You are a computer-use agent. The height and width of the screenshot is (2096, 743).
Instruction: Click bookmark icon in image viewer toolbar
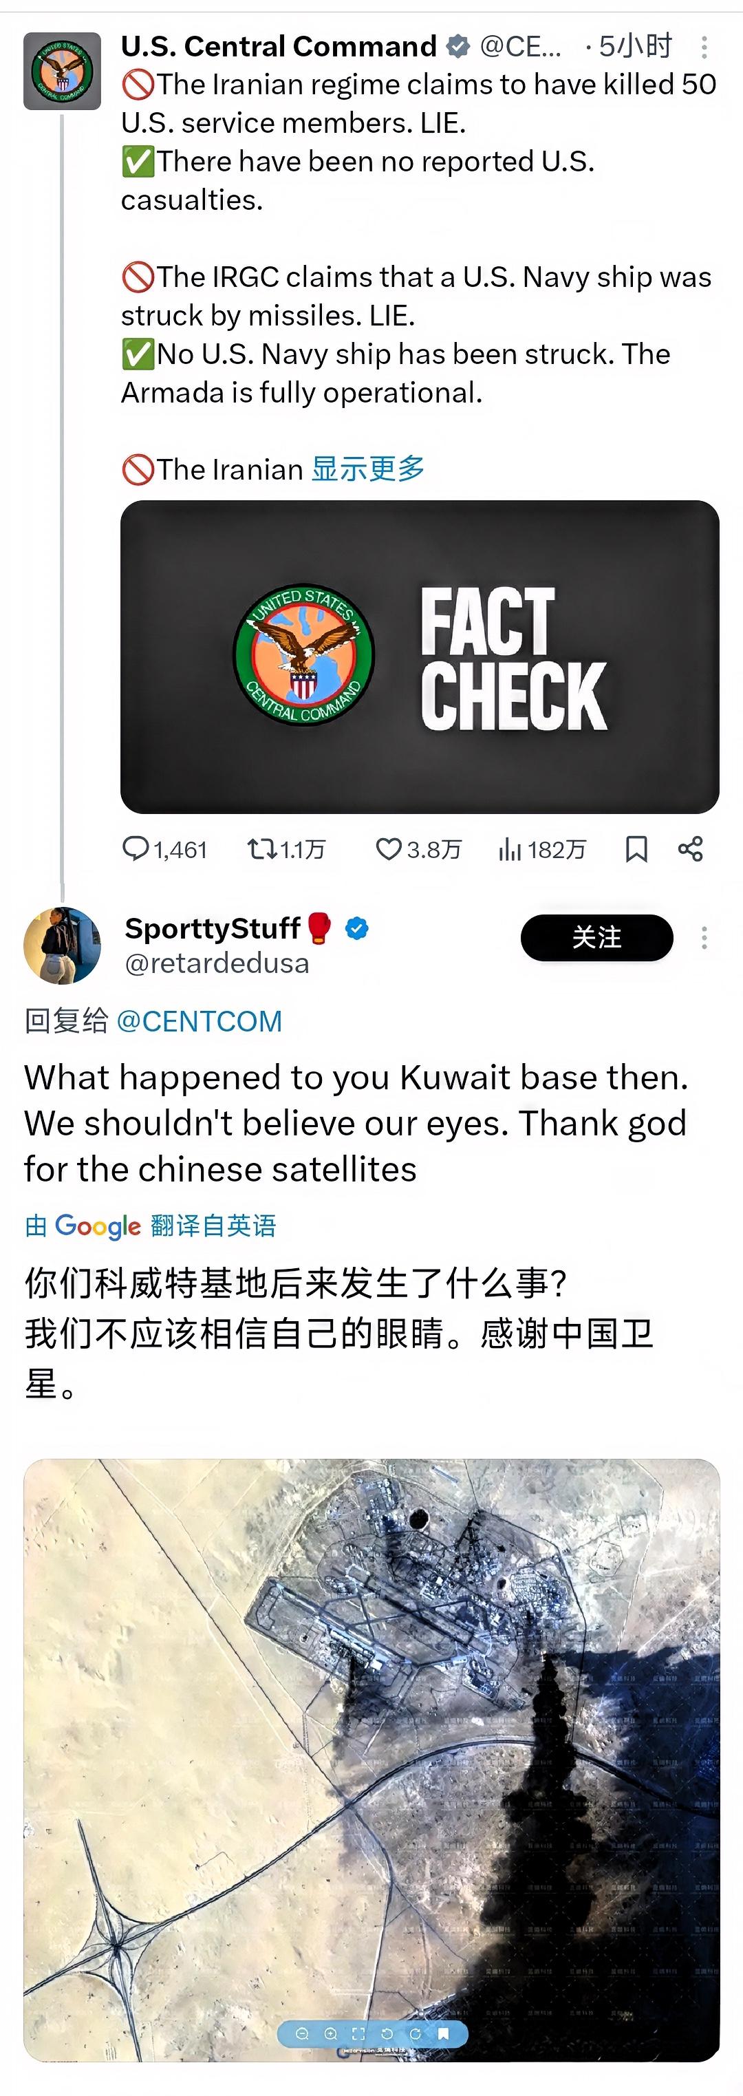444,2033
